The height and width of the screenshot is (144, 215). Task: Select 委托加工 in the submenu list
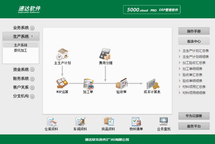pyautogui.click(x=20, y=50)
